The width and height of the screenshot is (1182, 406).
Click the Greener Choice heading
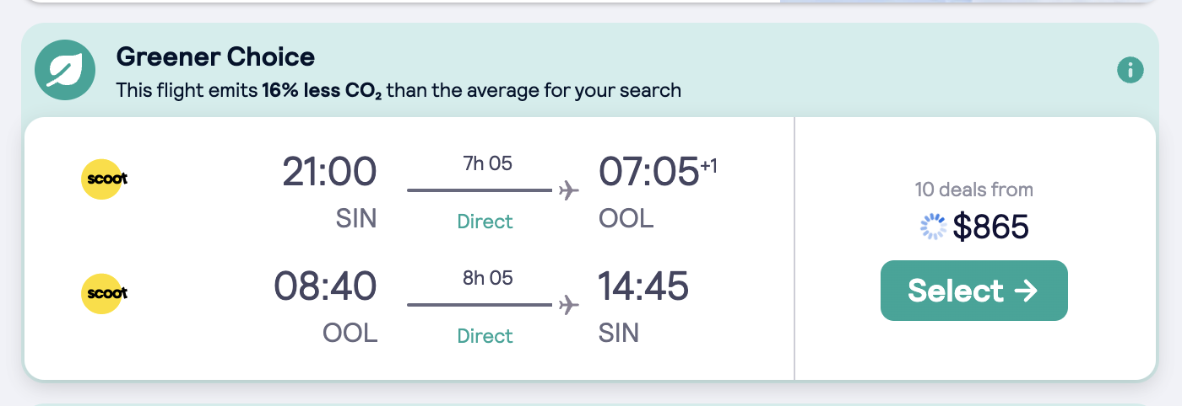(x=215, y=57)
